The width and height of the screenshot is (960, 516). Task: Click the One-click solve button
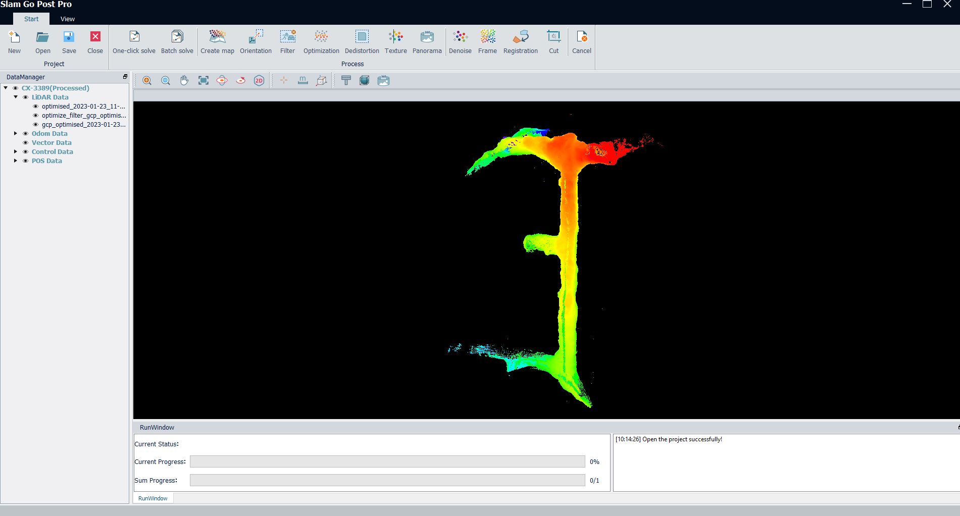click(x=134, y=41)
